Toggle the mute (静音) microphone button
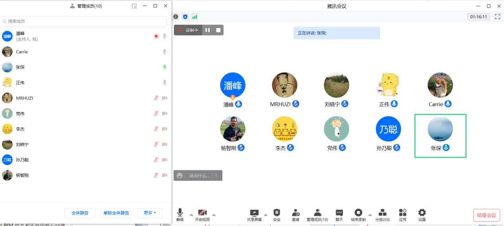This screenshot has height=226, width=504. [x=180, y=214]
